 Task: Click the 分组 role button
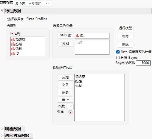coord(66,43)
